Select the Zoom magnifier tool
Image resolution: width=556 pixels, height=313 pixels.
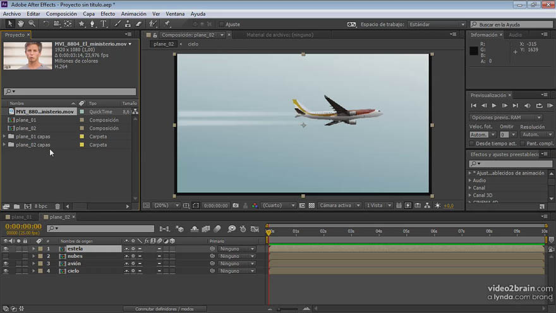32,24
